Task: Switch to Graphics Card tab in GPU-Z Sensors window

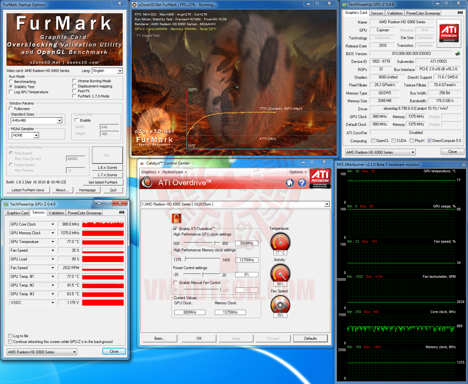Action: 18,213
